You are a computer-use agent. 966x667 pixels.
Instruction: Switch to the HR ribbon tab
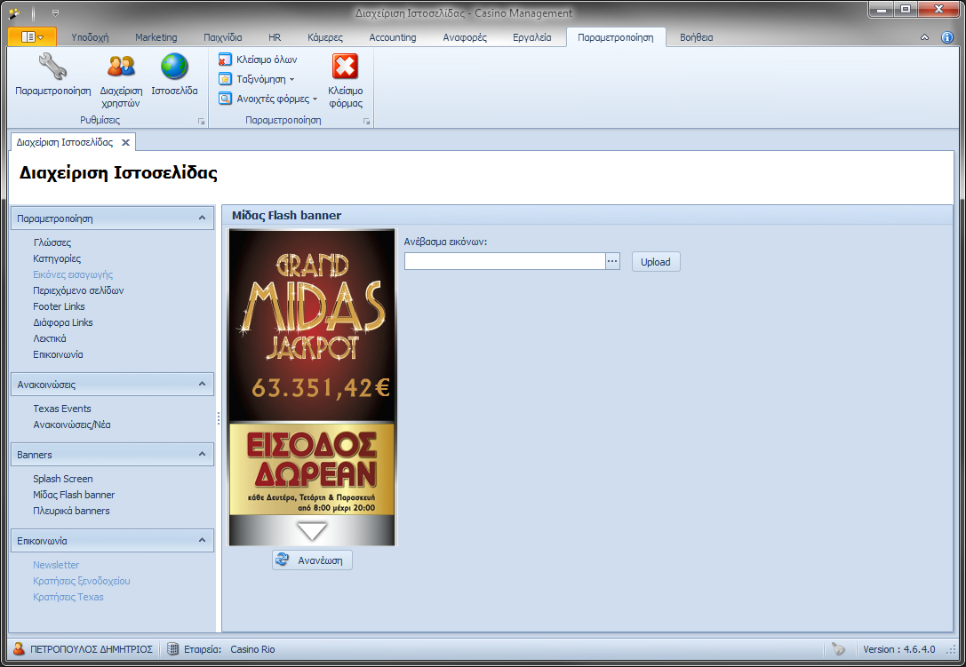click(275, 37)
